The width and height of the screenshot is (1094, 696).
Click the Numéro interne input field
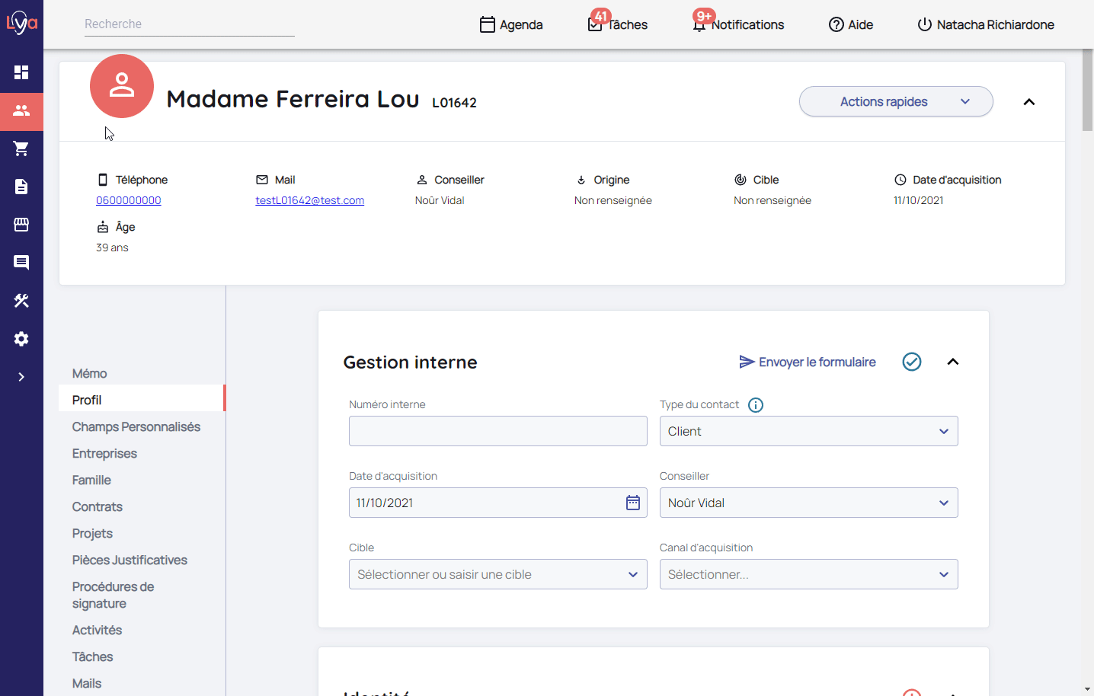coord(497,431)
